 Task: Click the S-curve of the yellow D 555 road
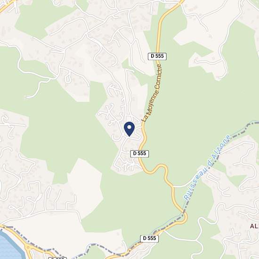(157, 170)
